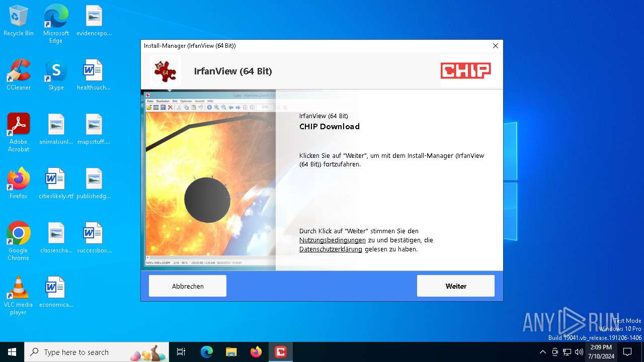Select mapsstuff... image file

click(94, 129)
